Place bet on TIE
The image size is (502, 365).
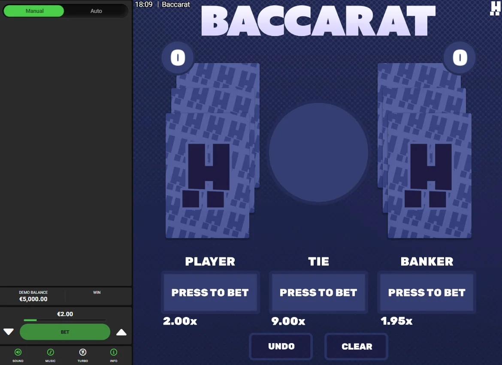(318, 293)
